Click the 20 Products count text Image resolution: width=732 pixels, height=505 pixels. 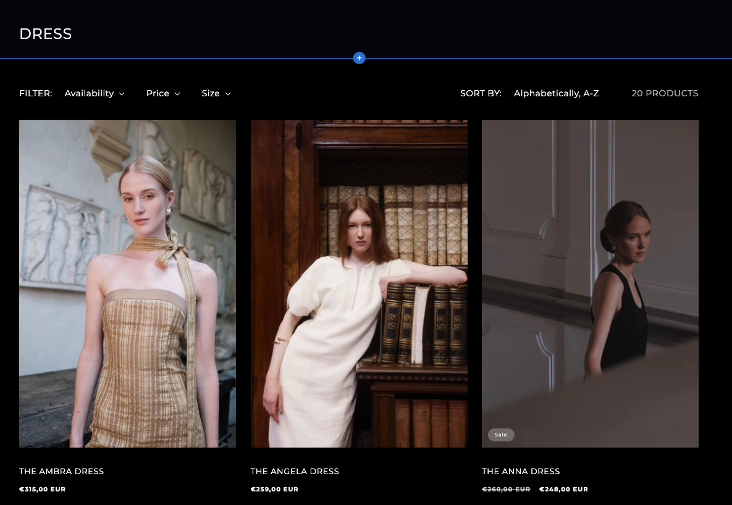point(665,93)
